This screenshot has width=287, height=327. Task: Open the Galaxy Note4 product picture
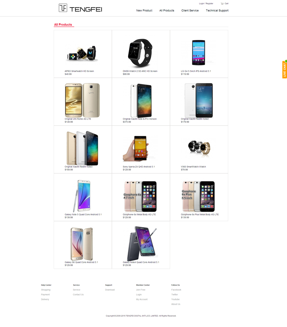[142, 243]
